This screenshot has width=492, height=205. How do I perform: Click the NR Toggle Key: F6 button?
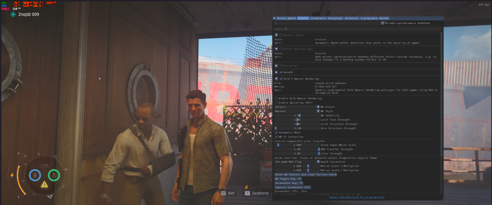click(x=288, y=179)
